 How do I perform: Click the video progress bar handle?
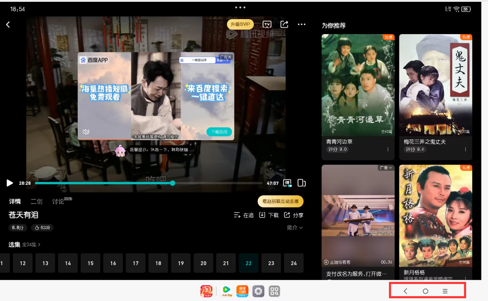click(173, 183)
